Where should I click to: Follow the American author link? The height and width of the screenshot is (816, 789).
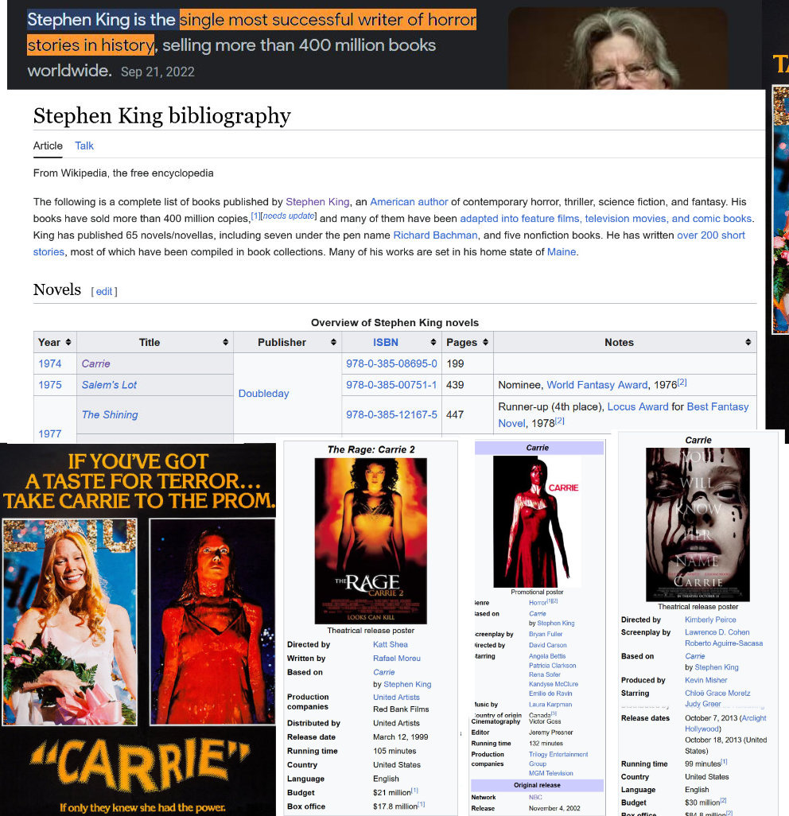click(x=409, y=202)
